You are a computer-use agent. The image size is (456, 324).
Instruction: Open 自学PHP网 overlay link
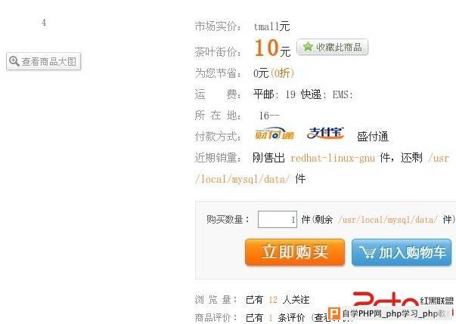(x=394, y=313)
